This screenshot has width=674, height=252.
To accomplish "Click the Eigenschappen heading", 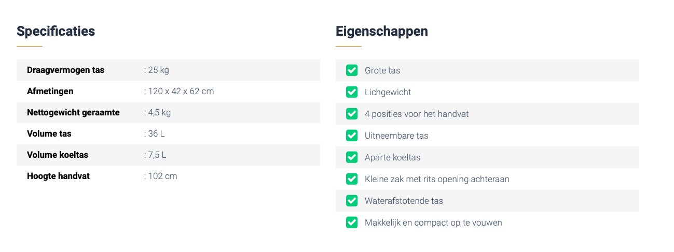I will (382, 31).
